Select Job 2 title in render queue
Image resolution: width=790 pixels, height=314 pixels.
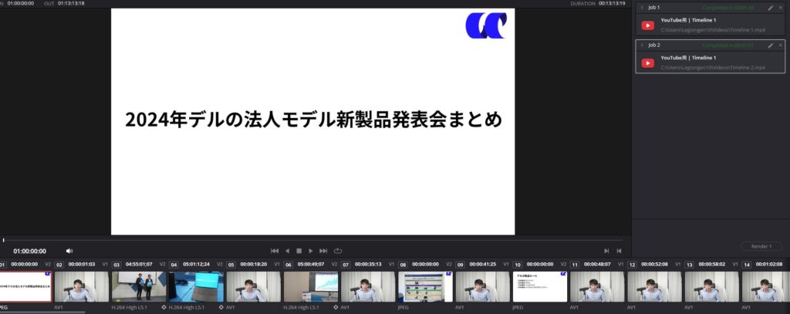click(x=654, y=46)
